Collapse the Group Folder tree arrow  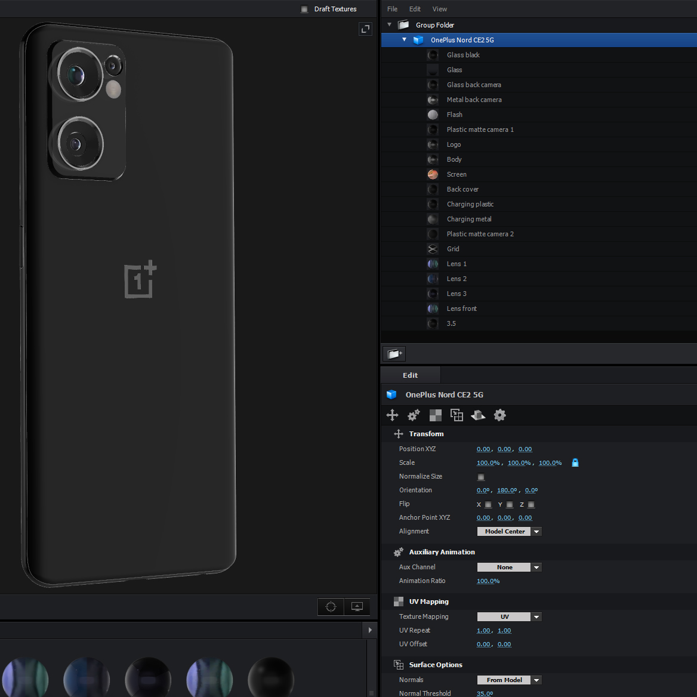point(390,24)
